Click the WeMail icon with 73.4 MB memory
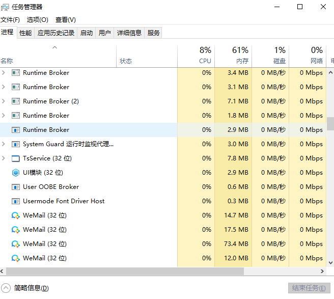Screen dimensions: 334x299 click(16, 244)
